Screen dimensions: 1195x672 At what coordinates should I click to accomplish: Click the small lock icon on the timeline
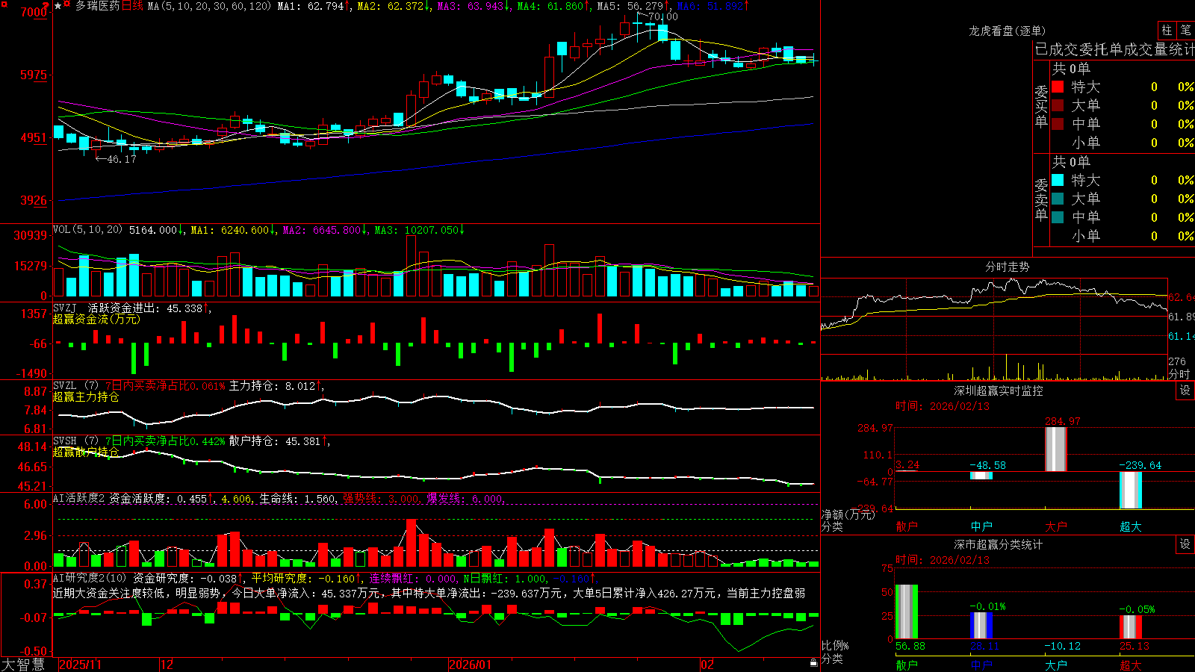tap(814, 663)
